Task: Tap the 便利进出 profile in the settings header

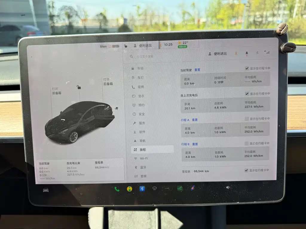Action: [x=218, y=54]
